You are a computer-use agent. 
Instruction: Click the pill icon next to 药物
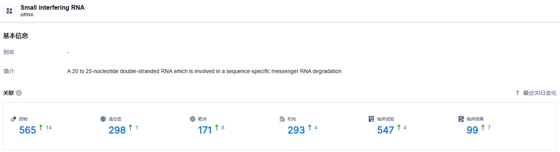14,119
